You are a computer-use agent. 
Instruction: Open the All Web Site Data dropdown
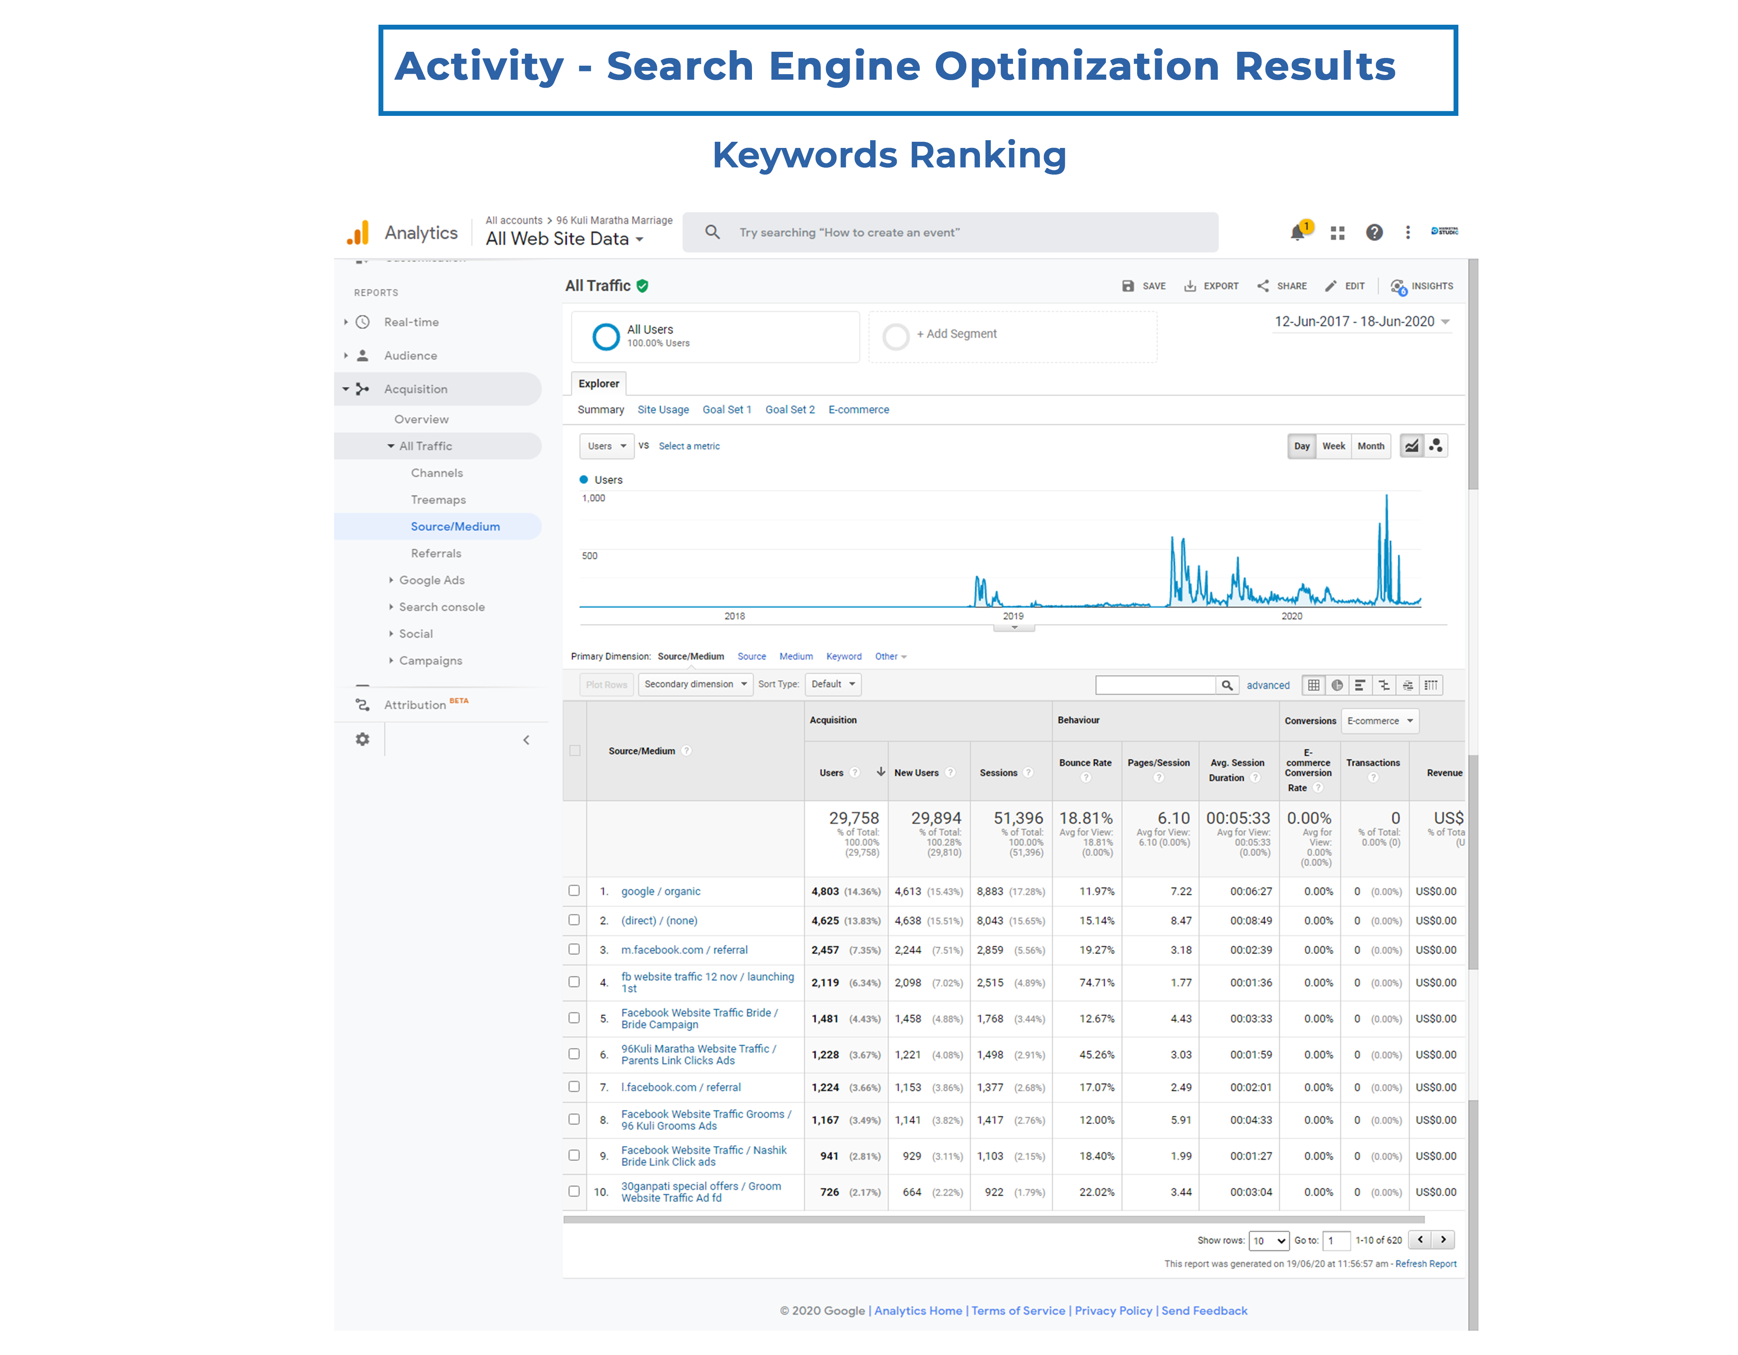click(x=565, y=239)
